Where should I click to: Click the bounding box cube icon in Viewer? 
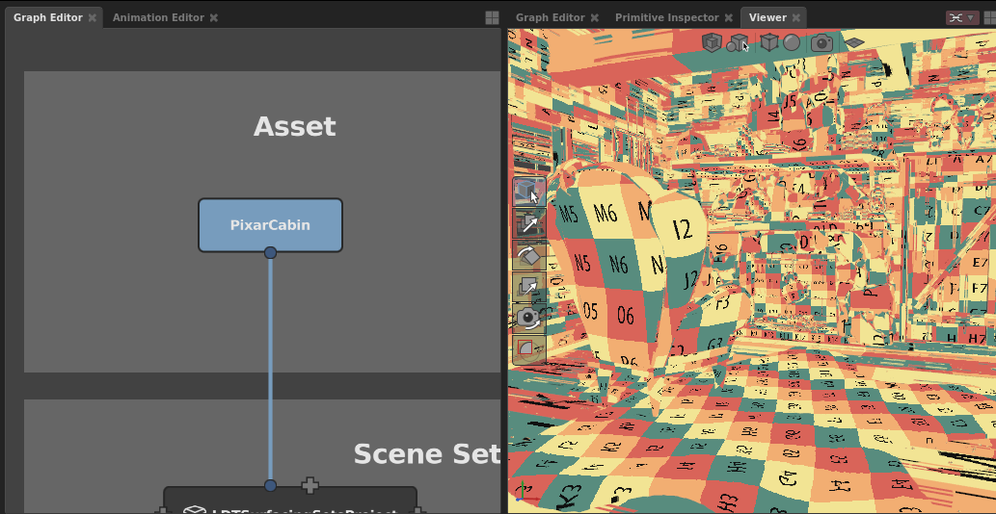[x=769, y=42]
